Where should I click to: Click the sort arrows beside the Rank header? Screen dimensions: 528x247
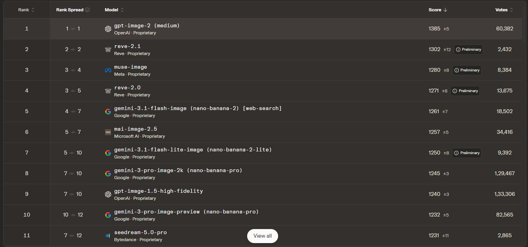[x=33, y=10]
